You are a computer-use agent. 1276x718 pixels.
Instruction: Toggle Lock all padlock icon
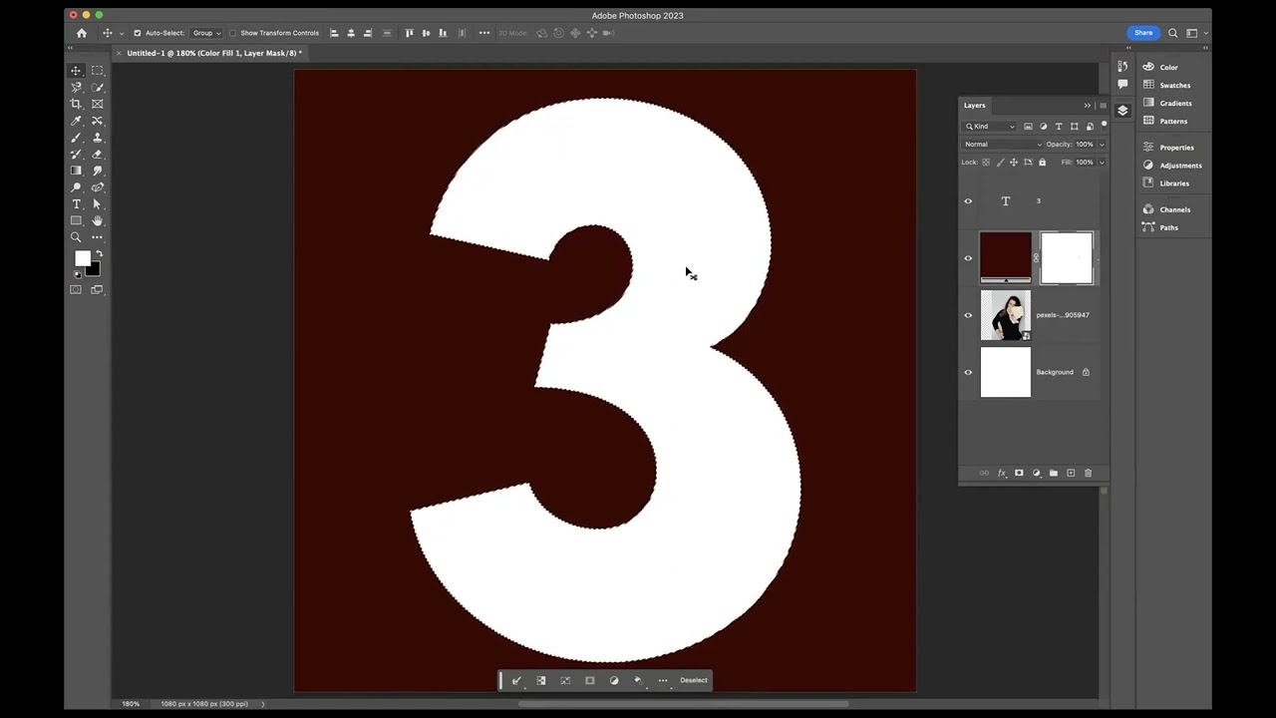click(x=1042, y=162)
